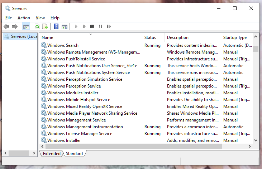Click 'Shares Windows Media Pl...' description
Image resolution: width=262 pixels, height=169 pixels.
point(193,113)
